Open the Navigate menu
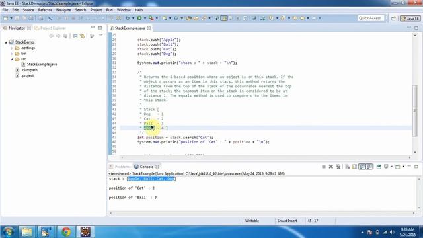The width and height of the screenshot is (423, 238). (x=63, y=10)
